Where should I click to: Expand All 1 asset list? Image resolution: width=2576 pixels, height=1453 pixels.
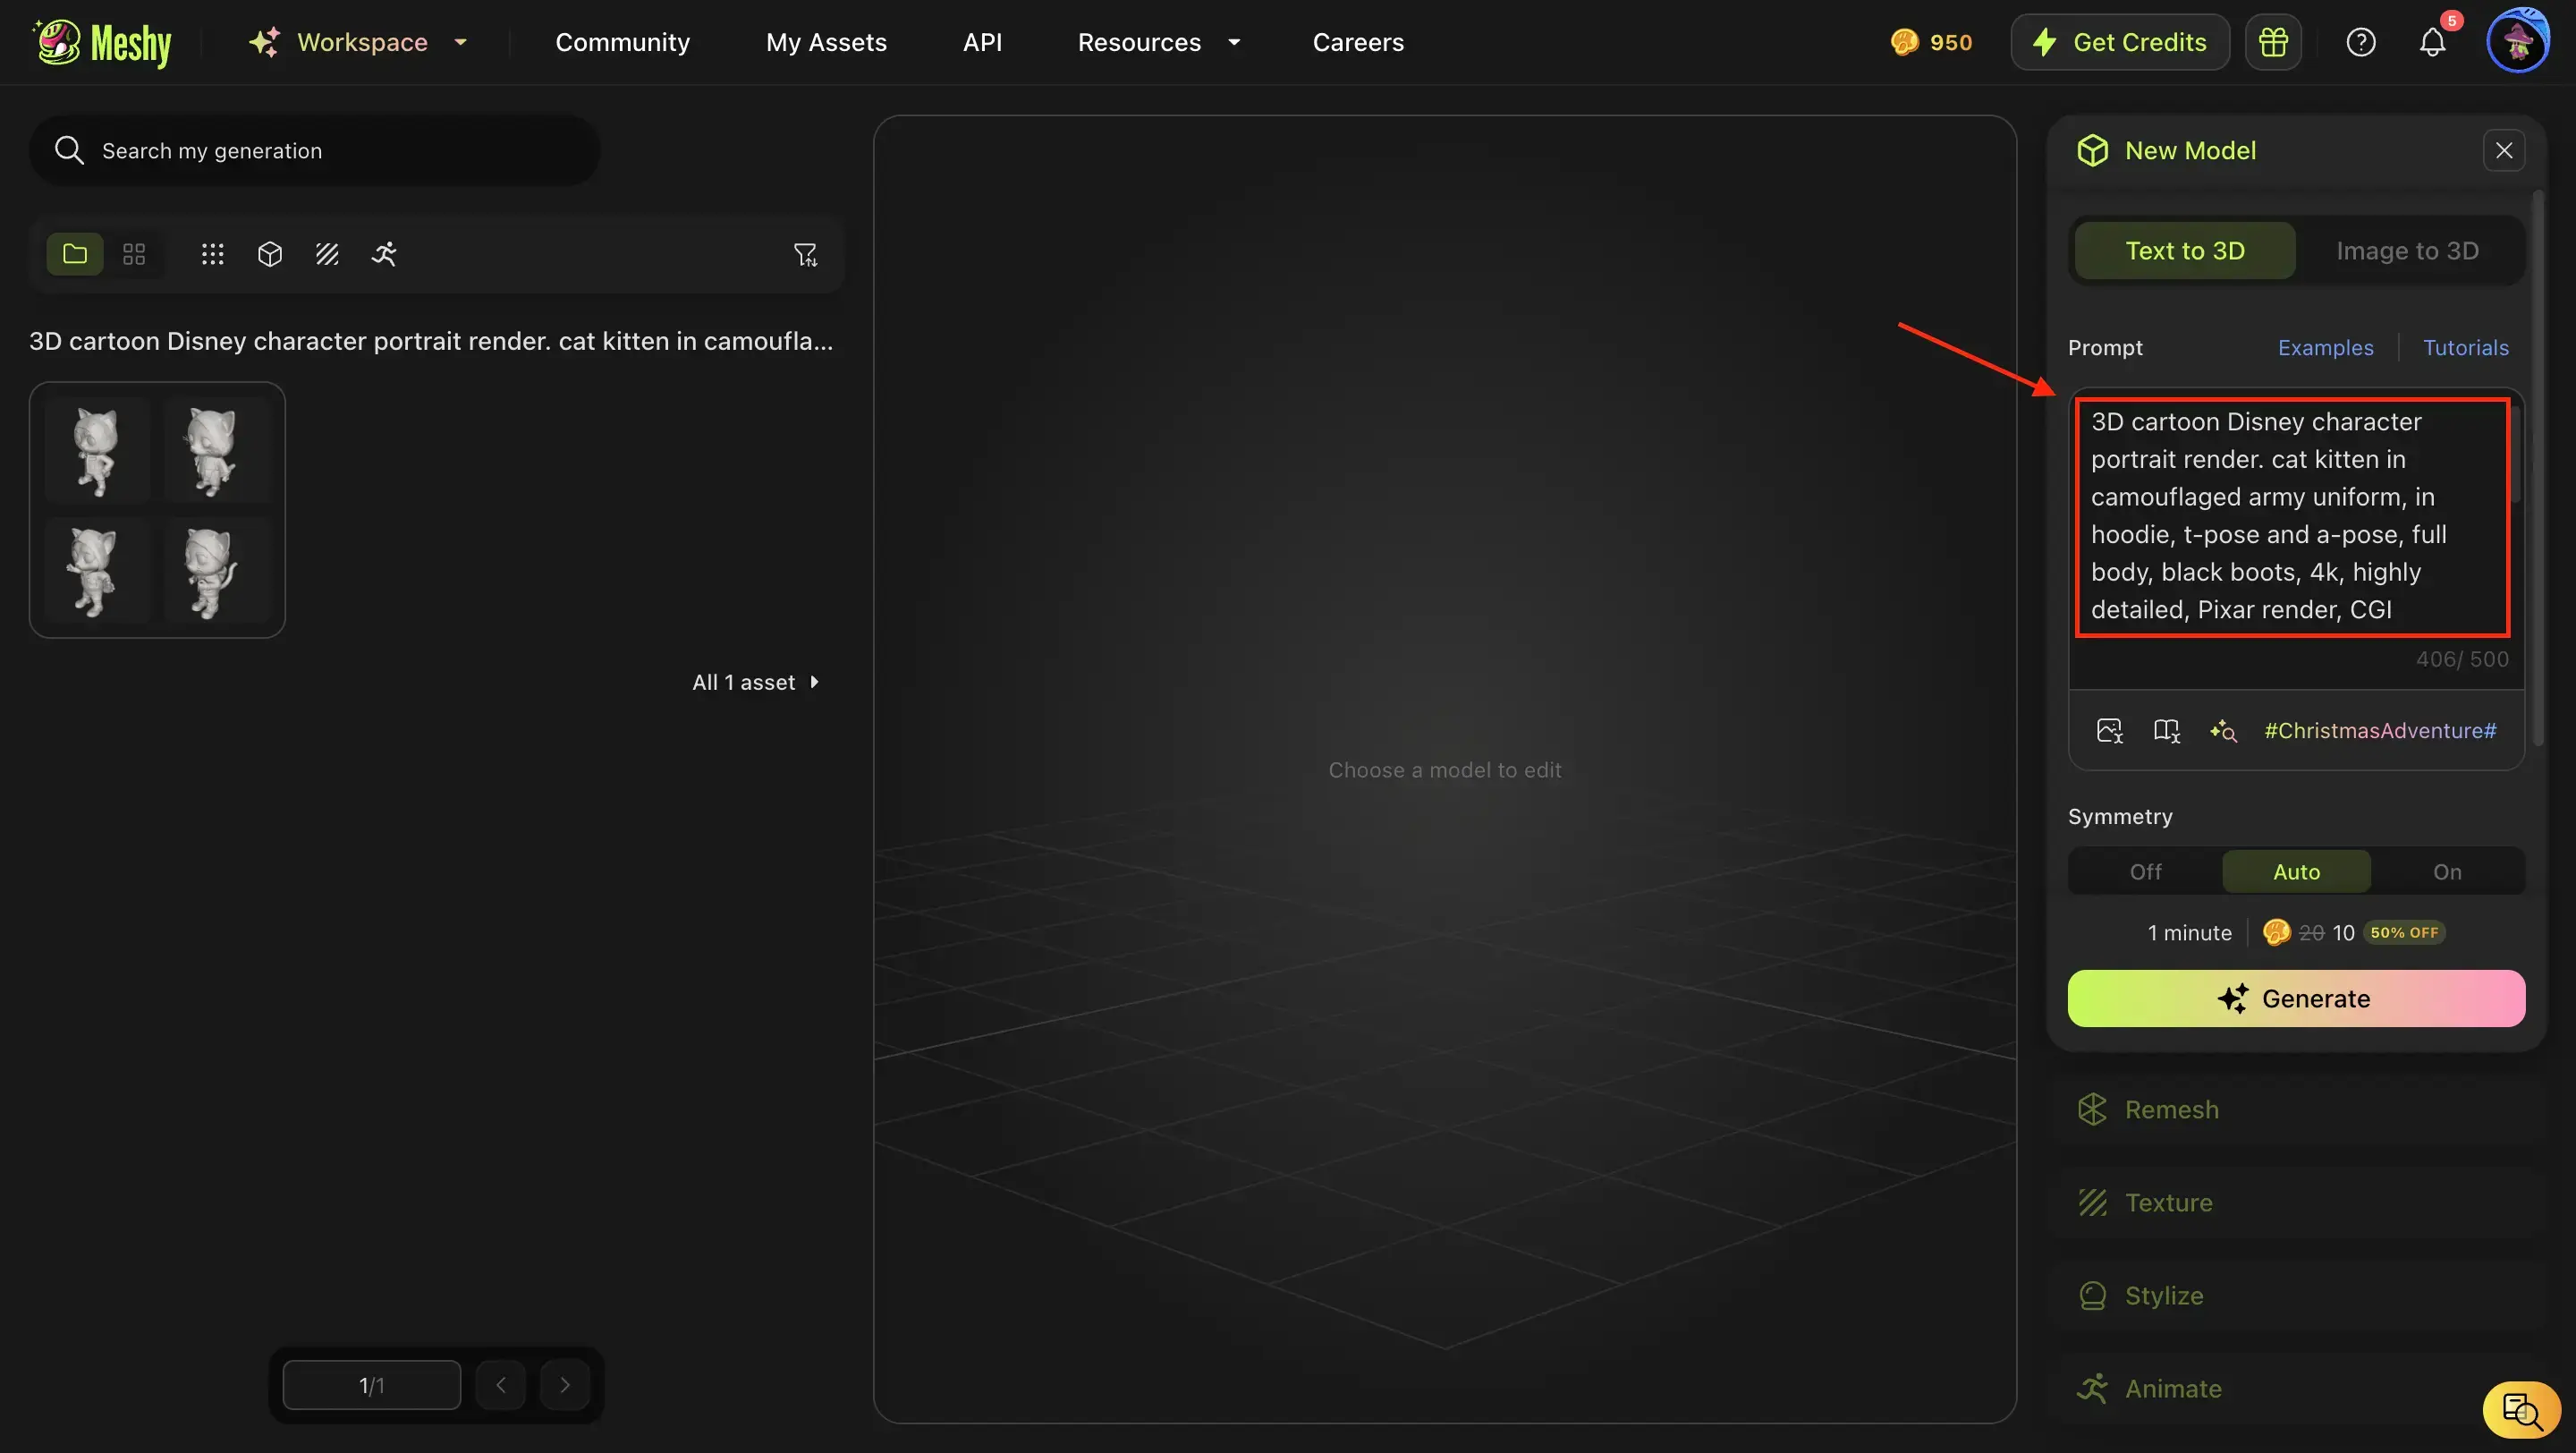coord(756,681)
